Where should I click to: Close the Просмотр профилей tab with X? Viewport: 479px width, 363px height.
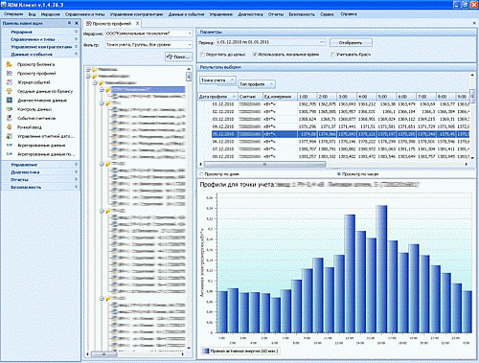tap(137, 23)
